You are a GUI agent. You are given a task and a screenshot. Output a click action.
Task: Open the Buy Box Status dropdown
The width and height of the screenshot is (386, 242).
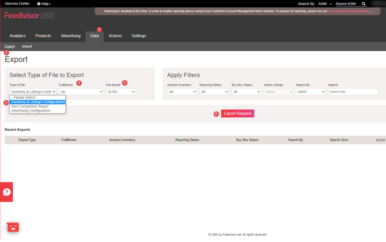click(246, 92)
